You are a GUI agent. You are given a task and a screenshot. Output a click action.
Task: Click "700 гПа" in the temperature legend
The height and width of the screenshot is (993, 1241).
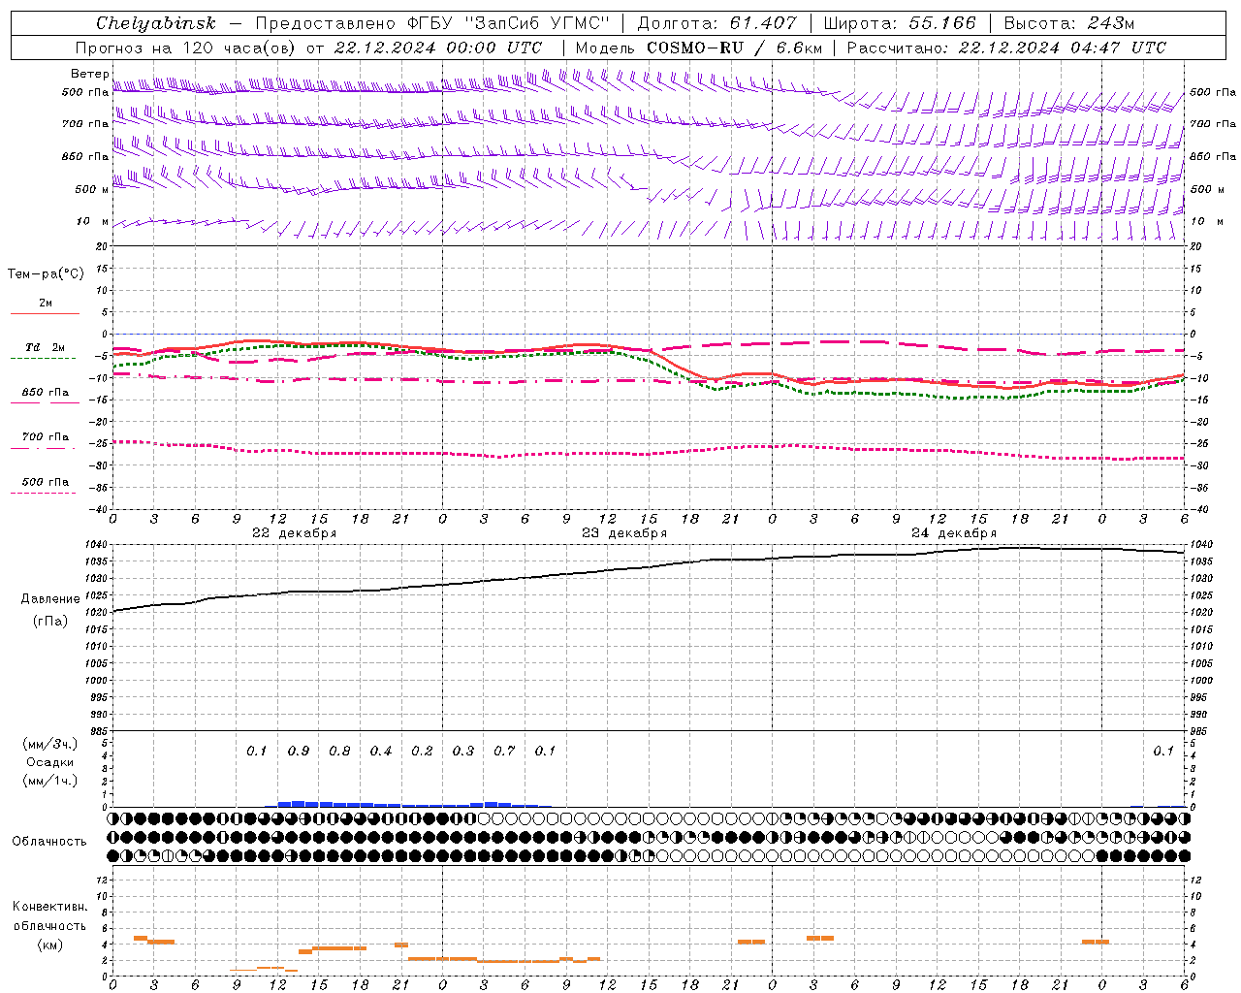tap(46, 436)
